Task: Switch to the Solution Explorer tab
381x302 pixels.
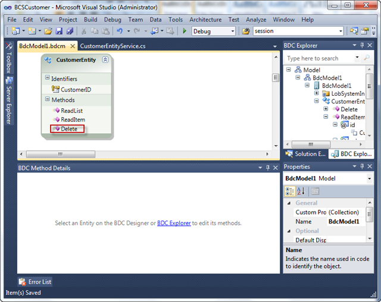Action: 306,154
